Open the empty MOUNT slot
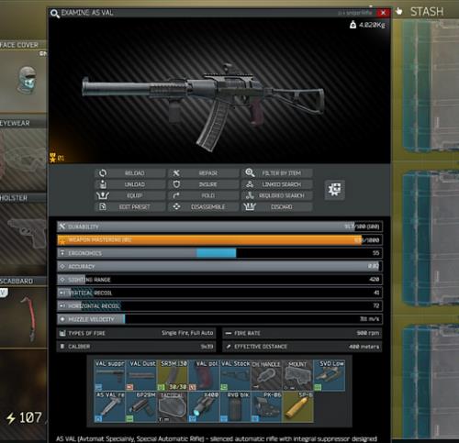Viewport: 459px width, 443px height. 298,375
